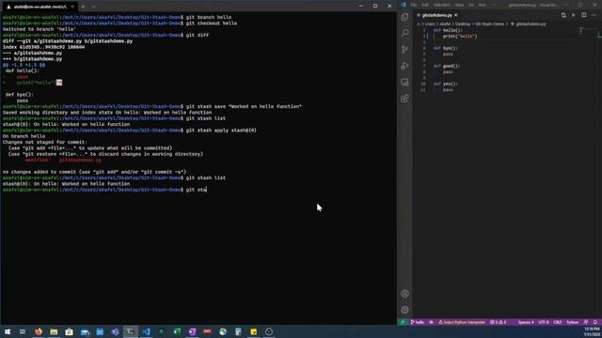Click Desktop in the editor breadcrumb
The height and width of the screenshot is (338, 602).
(463, 24)
